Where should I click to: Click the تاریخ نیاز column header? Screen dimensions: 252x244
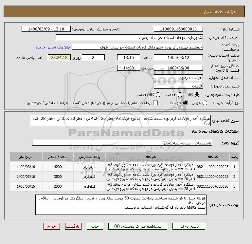coord(26,157)
